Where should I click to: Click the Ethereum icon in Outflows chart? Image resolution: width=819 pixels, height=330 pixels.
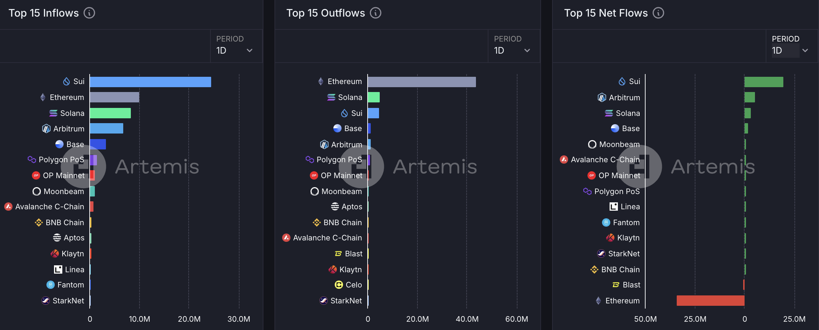coord(321,81)
